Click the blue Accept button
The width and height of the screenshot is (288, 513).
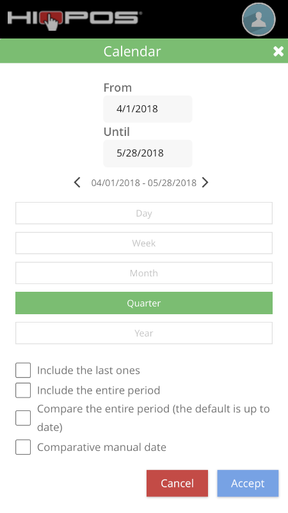(x=248, y=484)
